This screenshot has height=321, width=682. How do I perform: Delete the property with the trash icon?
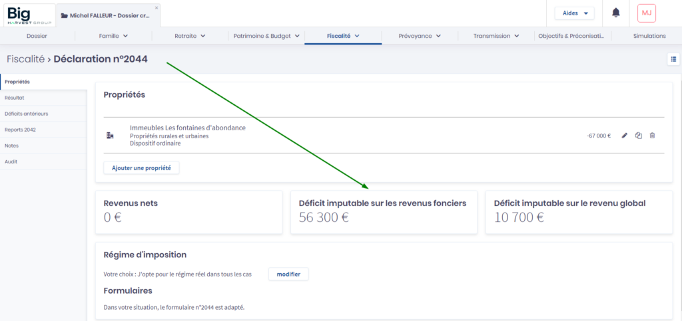tap(652, 136)
